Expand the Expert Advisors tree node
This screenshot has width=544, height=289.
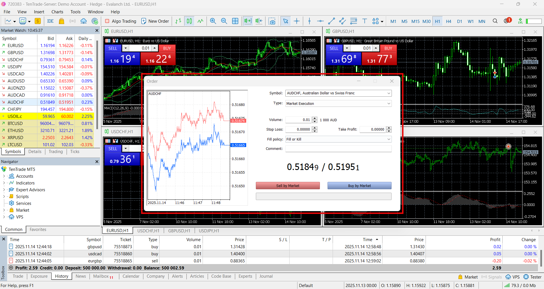pos(4,190)
